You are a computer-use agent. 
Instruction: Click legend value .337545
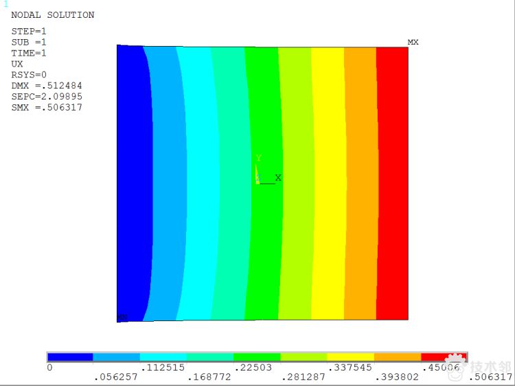pyautogui.click(x=350, y=367)
